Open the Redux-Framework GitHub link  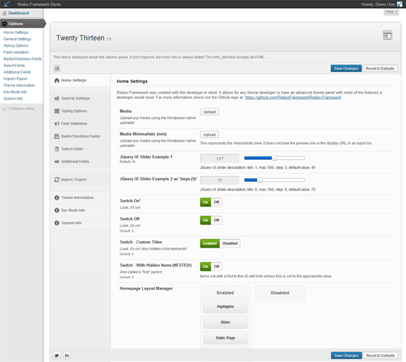pyautogui.click(x=293, y=97)
